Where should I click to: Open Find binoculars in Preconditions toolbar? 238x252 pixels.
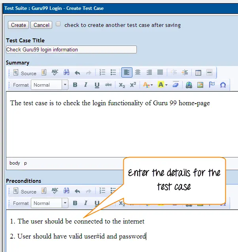pos(66,191)
